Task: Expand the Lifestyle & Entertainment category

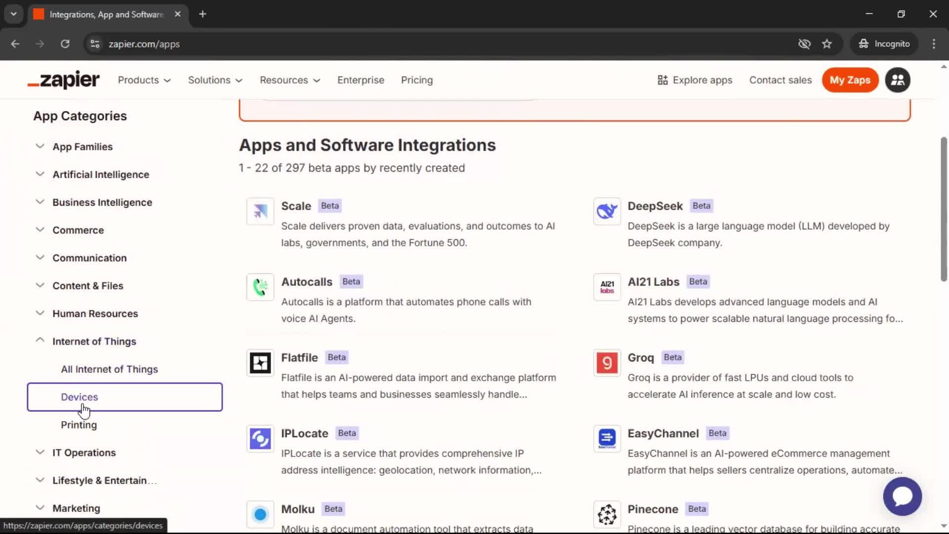Action: 40,480
